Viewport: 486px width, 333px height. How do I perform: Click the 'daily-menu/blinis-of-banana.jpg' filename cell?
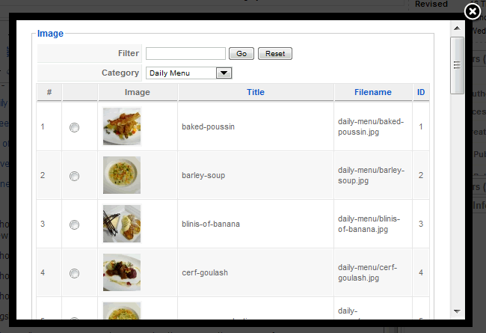pos(373,224)
